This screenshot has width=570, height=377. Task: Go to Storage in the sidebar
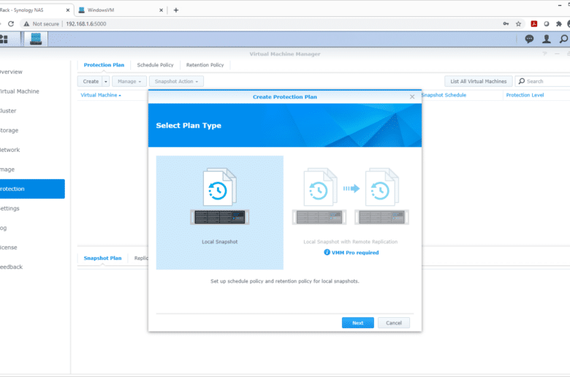pyautogui.click(x=9, y=130)
